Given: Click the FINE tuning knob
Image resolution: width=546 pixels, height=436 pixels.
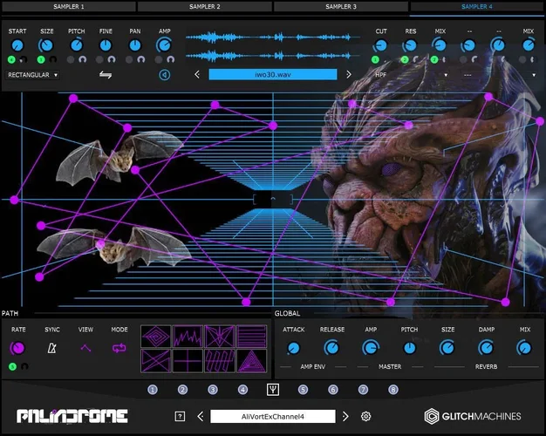Looking at the screenshot, I should 106,45.
